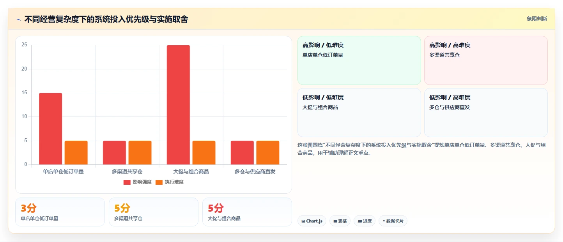Toggle the red 影响强度 legend swatch
The image size is (563, 242).
(127, 182)
